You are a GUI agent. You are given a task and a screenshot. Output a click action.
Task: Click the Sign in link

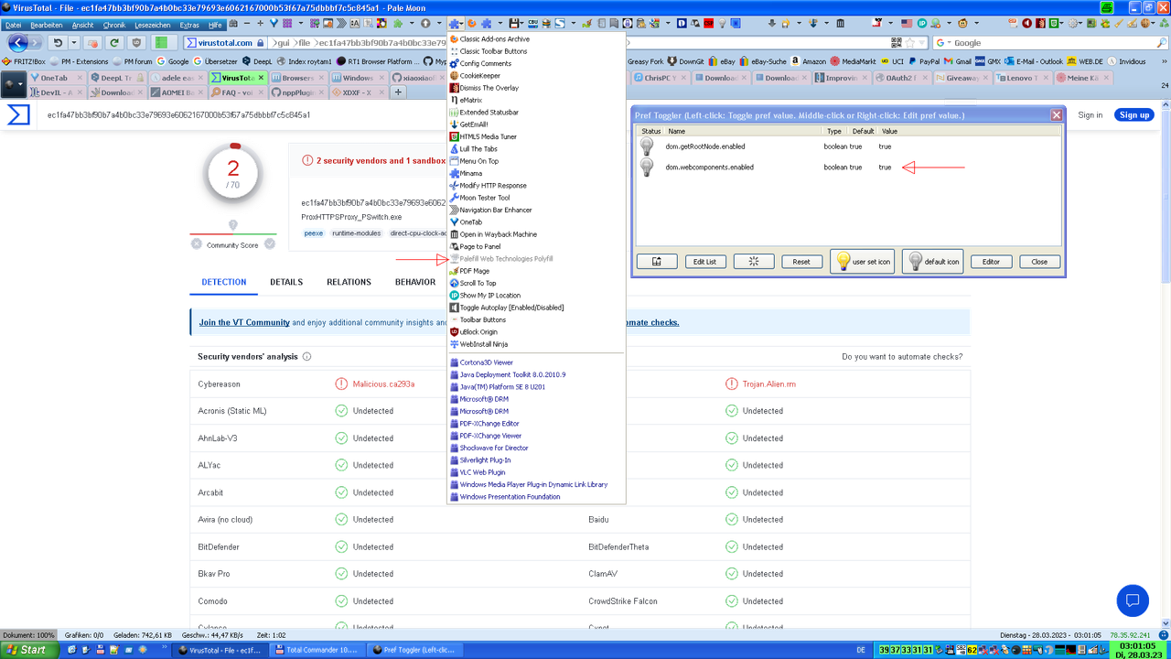click(x=1090, y=115)
